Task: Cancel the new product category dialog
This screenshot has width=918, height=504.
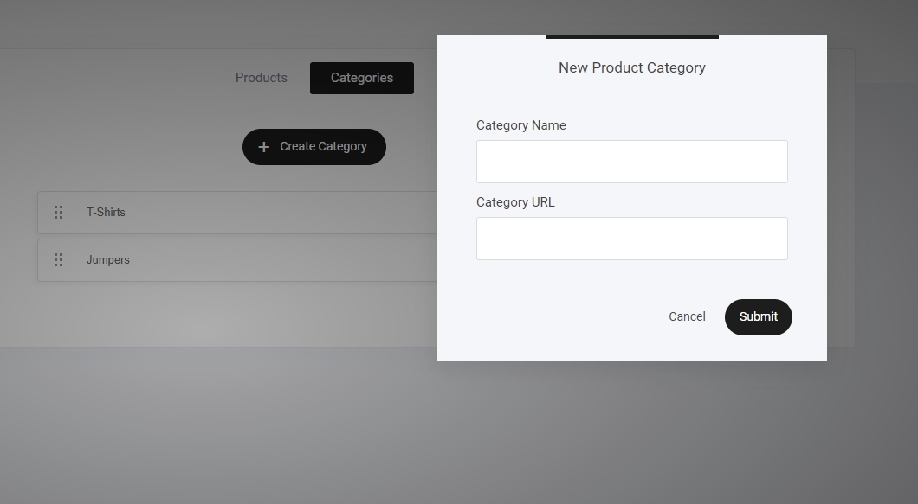Action: point(687,316)
